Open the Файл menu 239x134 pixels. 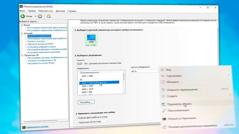(22, 11)
